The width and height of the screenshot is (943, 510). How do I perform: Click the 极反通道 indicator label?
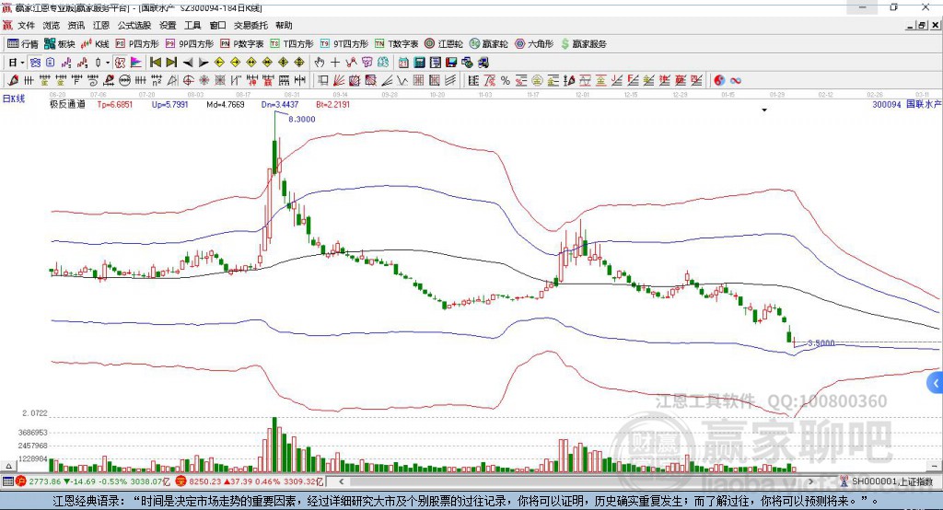click(67, 104)
